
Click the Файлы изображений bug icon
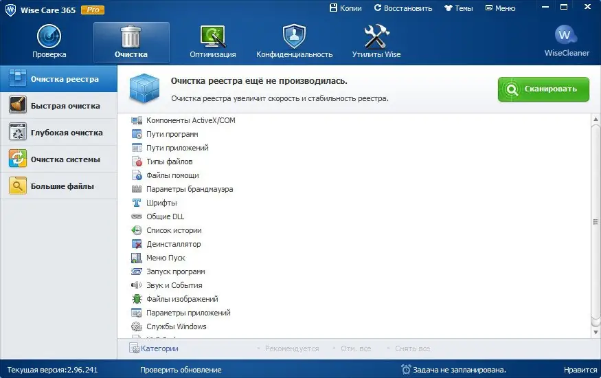137,299
